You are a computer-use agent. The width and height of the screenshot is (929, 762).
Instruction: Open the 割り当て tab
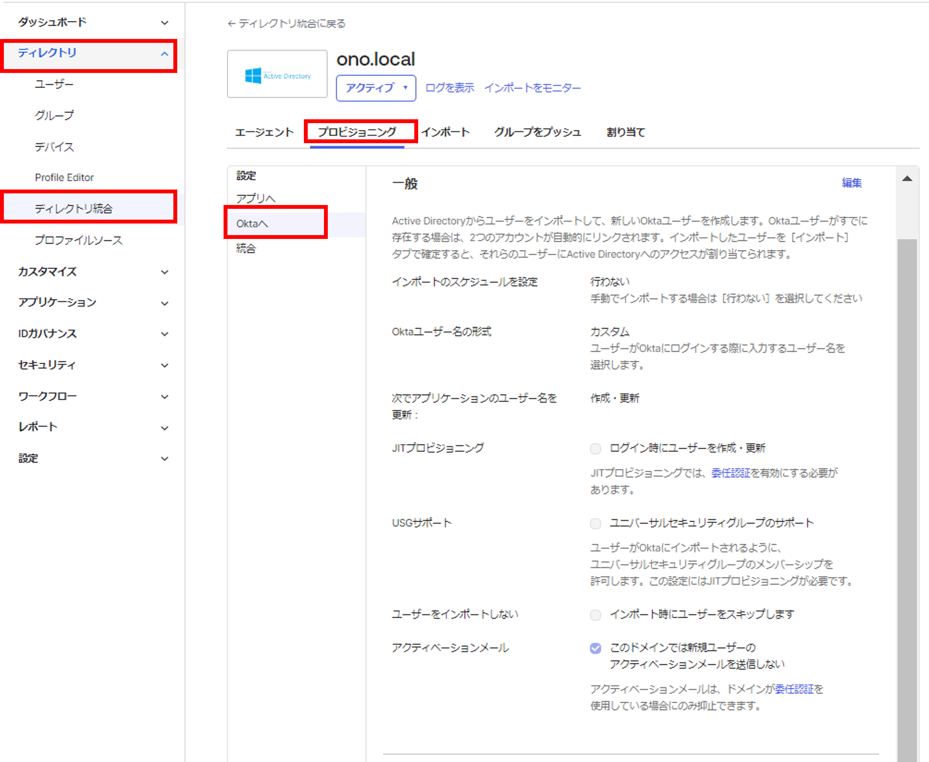626,132
